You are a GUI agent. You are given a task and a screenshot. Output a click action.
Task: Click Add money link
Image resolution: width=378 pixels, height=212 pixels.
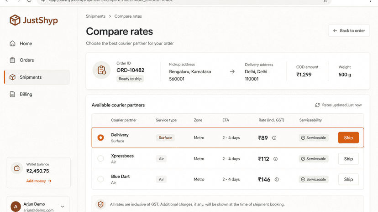point(39,181)
